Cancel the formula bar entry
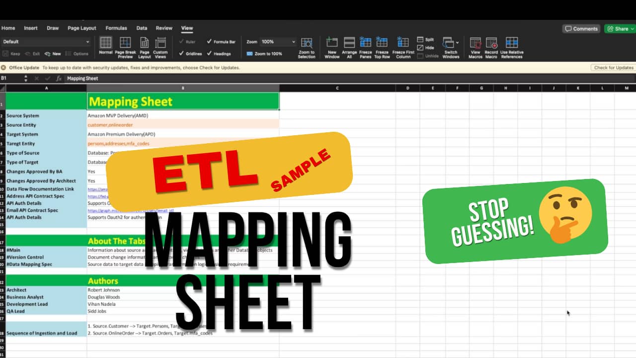This screenshot has width=636, height=358. coord(36,79)
